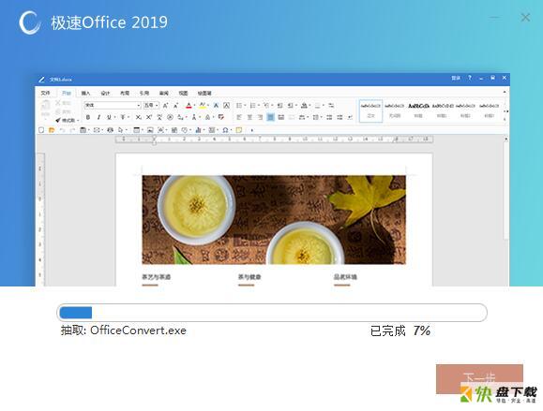Set Align Left paragraph alignment
Image resolution: width=543 pixels, height=411 pixels.
(239, 118)
